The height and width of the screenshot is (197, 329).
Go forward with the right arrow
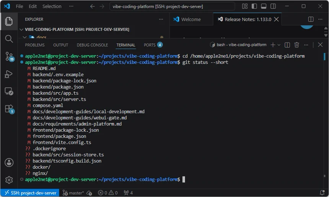102,6
